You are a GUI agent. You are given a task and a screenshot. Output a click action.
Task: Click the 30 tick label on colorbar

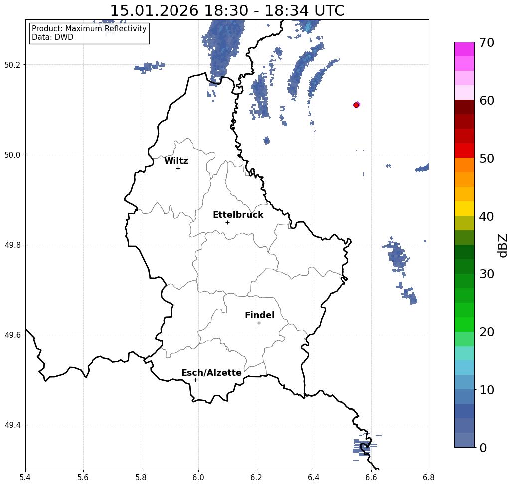[487, 274]
